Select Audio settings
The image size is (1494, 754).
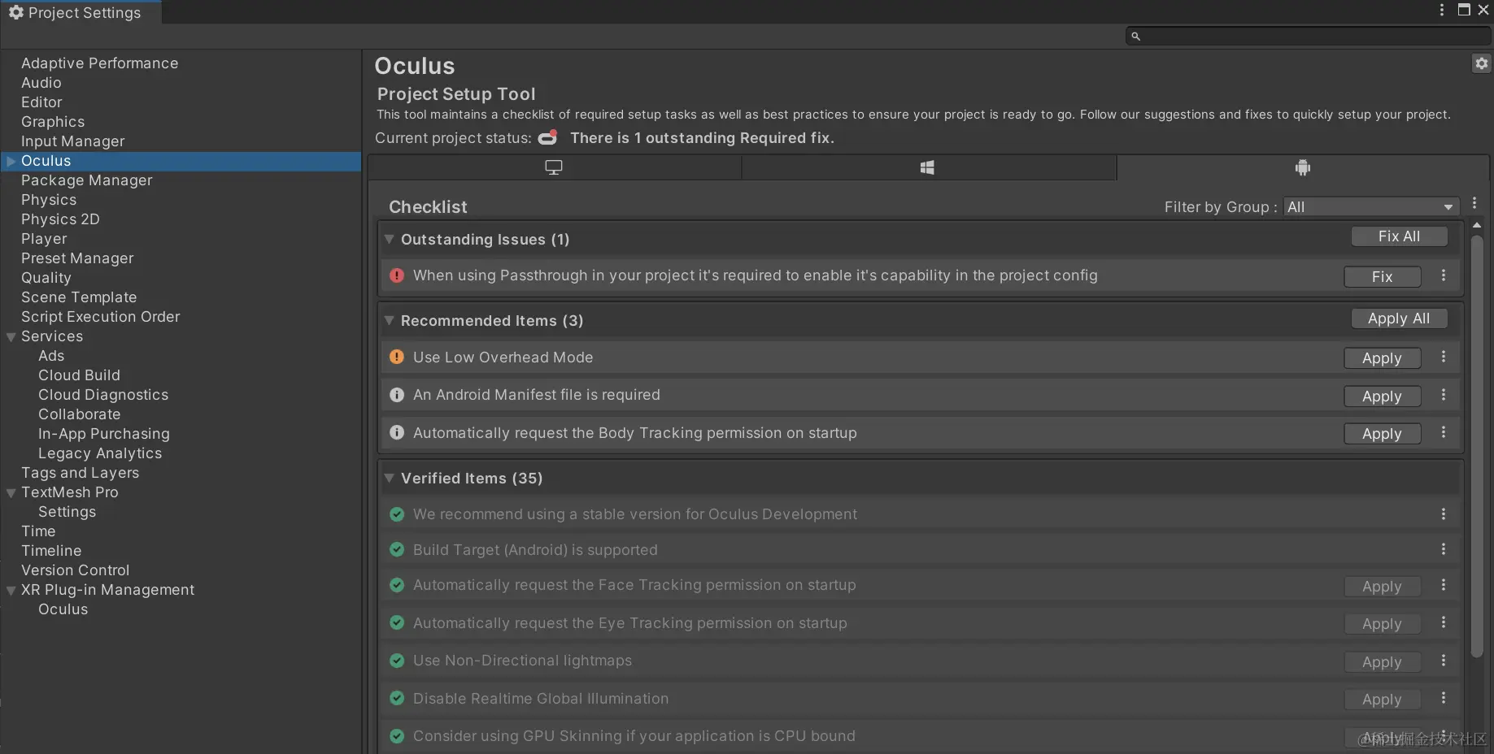(41, 83)
